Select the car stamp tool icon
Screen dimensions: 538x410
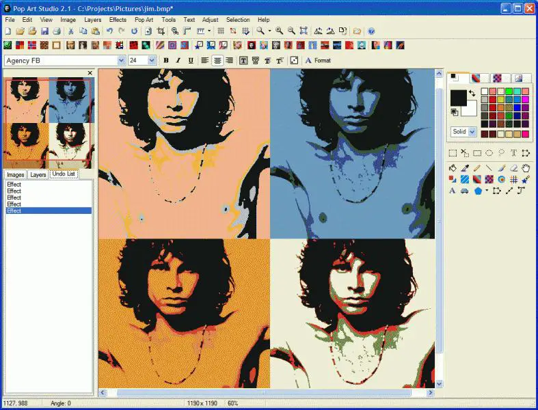(465, 191)
